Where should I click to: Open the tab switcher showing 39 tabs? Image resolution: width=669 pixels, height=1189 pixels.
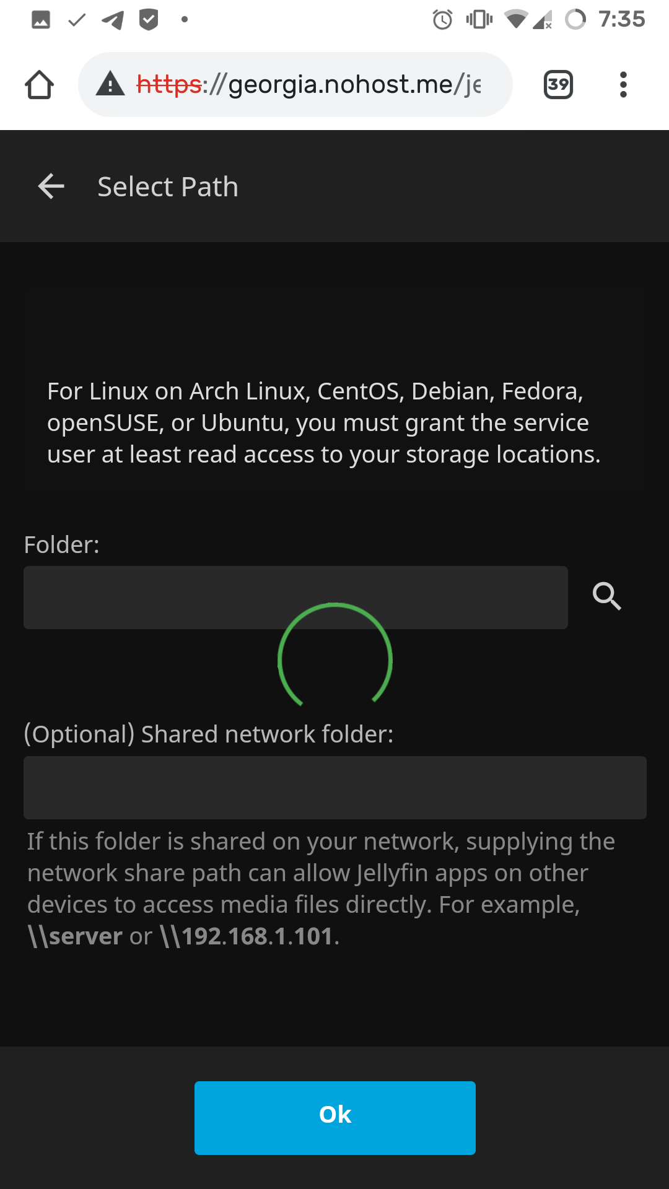tap(558, 85)
